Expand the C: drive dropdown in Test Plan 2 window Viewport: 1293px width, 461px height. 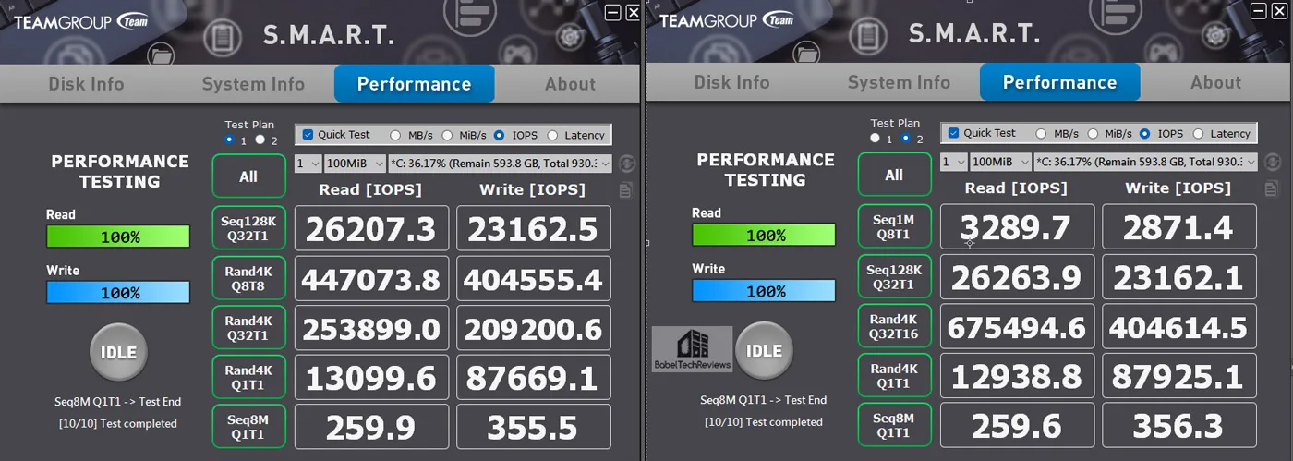tap(1145, 162)
